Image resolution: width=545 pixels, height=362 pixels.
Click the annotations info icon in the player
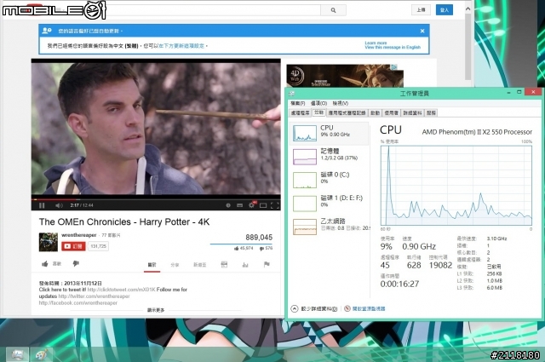pyautogui.click(x=228, y=205)
